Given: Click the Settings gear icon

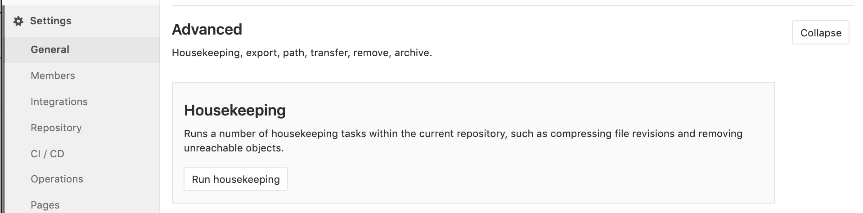Looking at the screenshot, I should pos(18,21).
